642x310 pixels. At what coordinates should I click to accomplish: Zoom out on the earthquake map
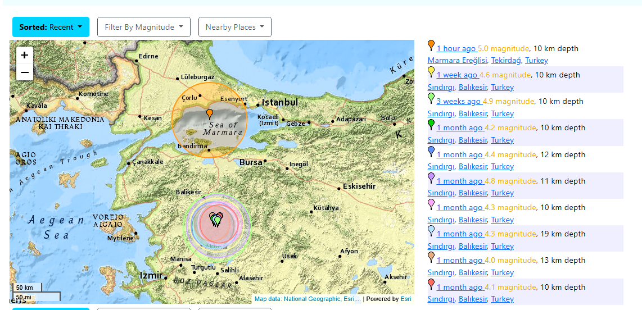(x=25, y=72)
